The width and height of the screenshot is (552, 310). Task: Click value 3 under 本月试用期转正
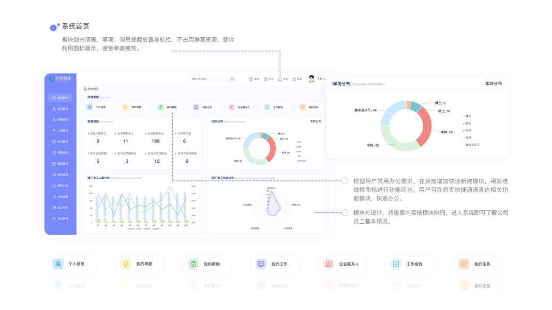coord(127,161)
